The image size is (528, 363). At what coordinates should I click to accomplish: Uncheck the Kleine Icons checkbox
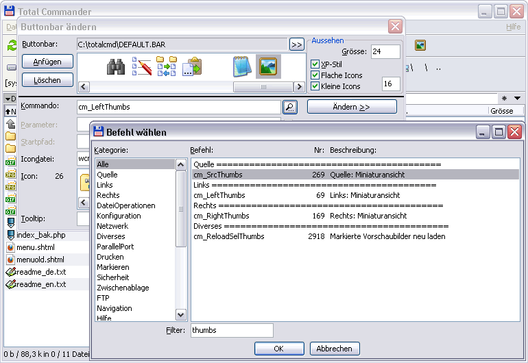tap(315, 86)
